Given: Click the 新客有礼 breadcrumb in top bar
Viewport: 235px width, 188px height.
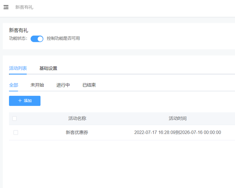Looking at the screenshot, I should coord(24,7).
